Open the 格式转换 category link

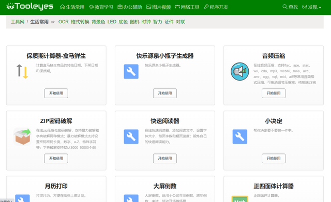point(80,22)
